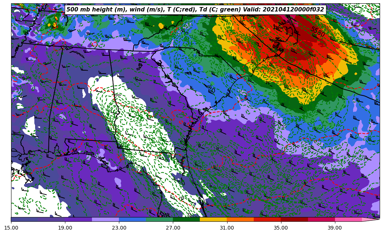Click the orange colorbar segment right of 31.00
Viewport: 383px width, 234px height.
click(x=240, y=219)
